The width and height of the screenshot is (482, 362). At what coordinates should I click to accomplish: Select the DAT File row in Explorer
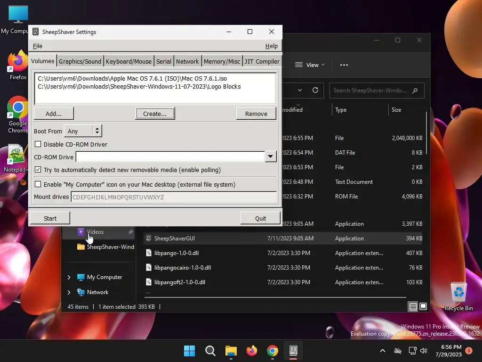pyautogui.click(x=352, y=153)
